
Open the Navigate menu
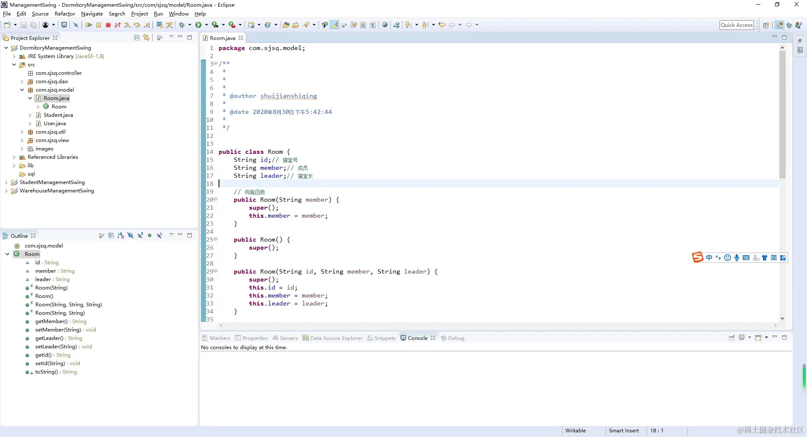pos(92,14)
